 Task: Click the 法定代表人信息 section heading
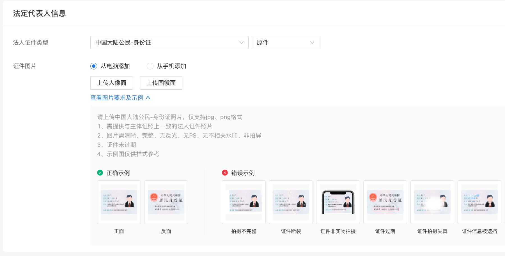click(39, 13)
